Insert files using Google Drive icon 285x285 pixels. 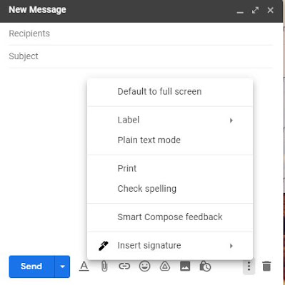click(165, 266)
